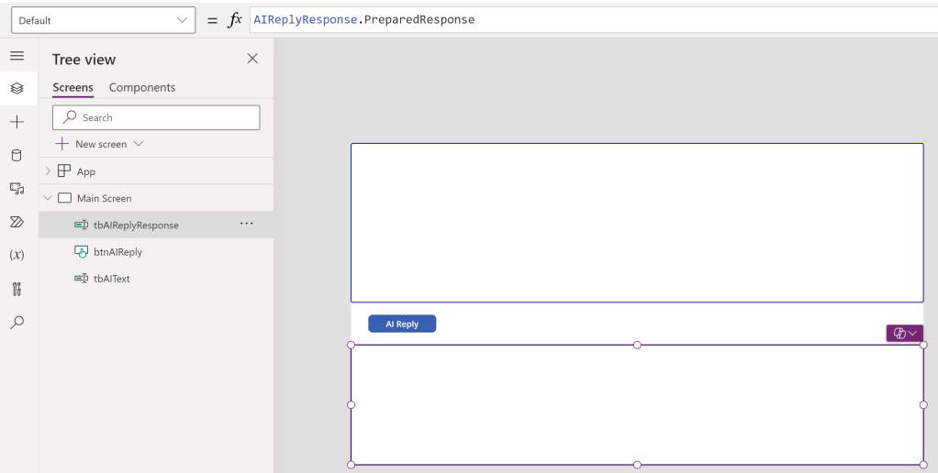The image size is (938, 473).
Task: Click the Insert plus icon in sidebar
Action: tap(17, 122)
